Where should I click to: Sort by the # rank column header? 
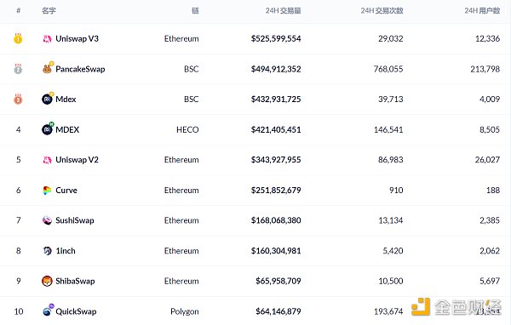(x=19, y=11)
